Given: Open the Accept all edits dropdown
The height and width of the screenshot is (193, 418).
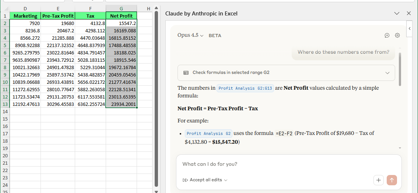Looking at the screenshot, I should click(226, 180).
